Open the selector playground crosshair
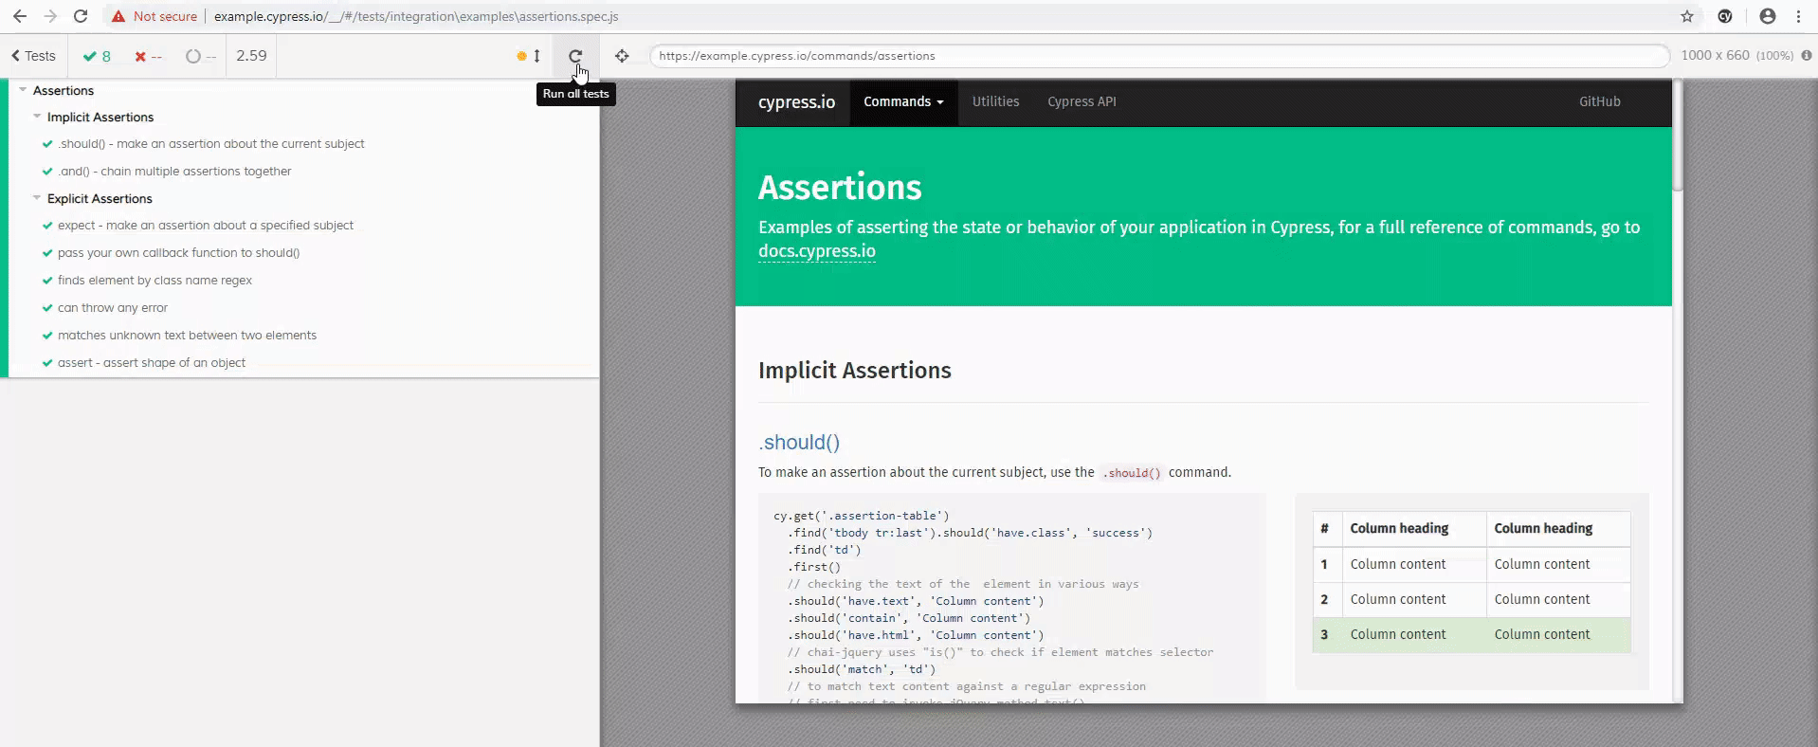The height and width of the screenshot is (747, 1818). [x=622, y=56]
